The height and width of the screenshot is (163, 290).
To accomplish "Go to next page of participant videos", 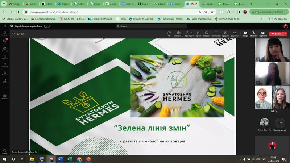I will click(276, 112).
